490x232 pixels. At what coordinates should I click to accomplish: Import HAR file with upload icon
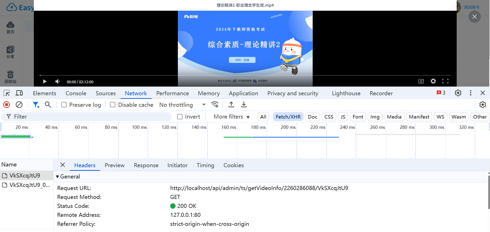click(231, 104)
